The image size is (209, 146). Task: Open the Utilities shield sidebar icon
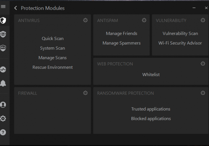3,48
